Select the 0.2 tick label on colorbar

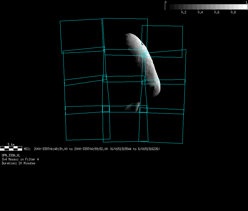184,12
